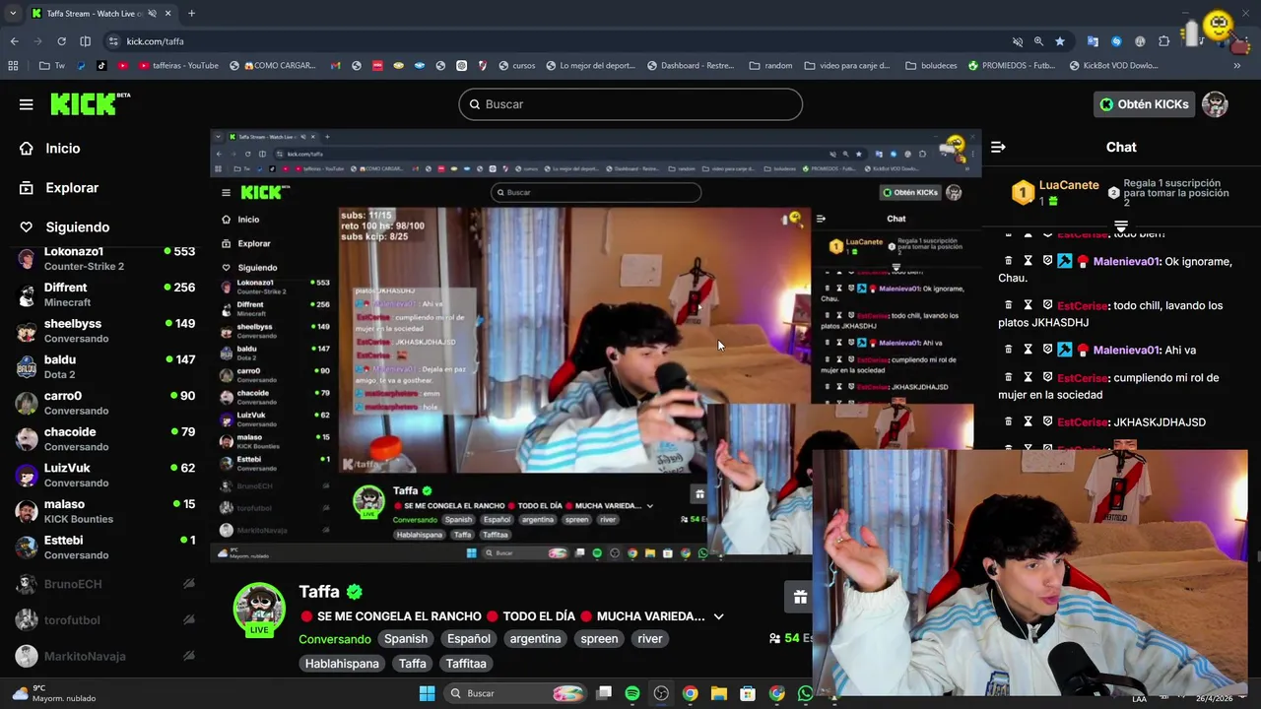Image resolution: width=1261 pixels, height=709 pixels.
Task: Click the shield icon on 'JKHASKJDHAJSD' message
Action: pos(1047,421)
